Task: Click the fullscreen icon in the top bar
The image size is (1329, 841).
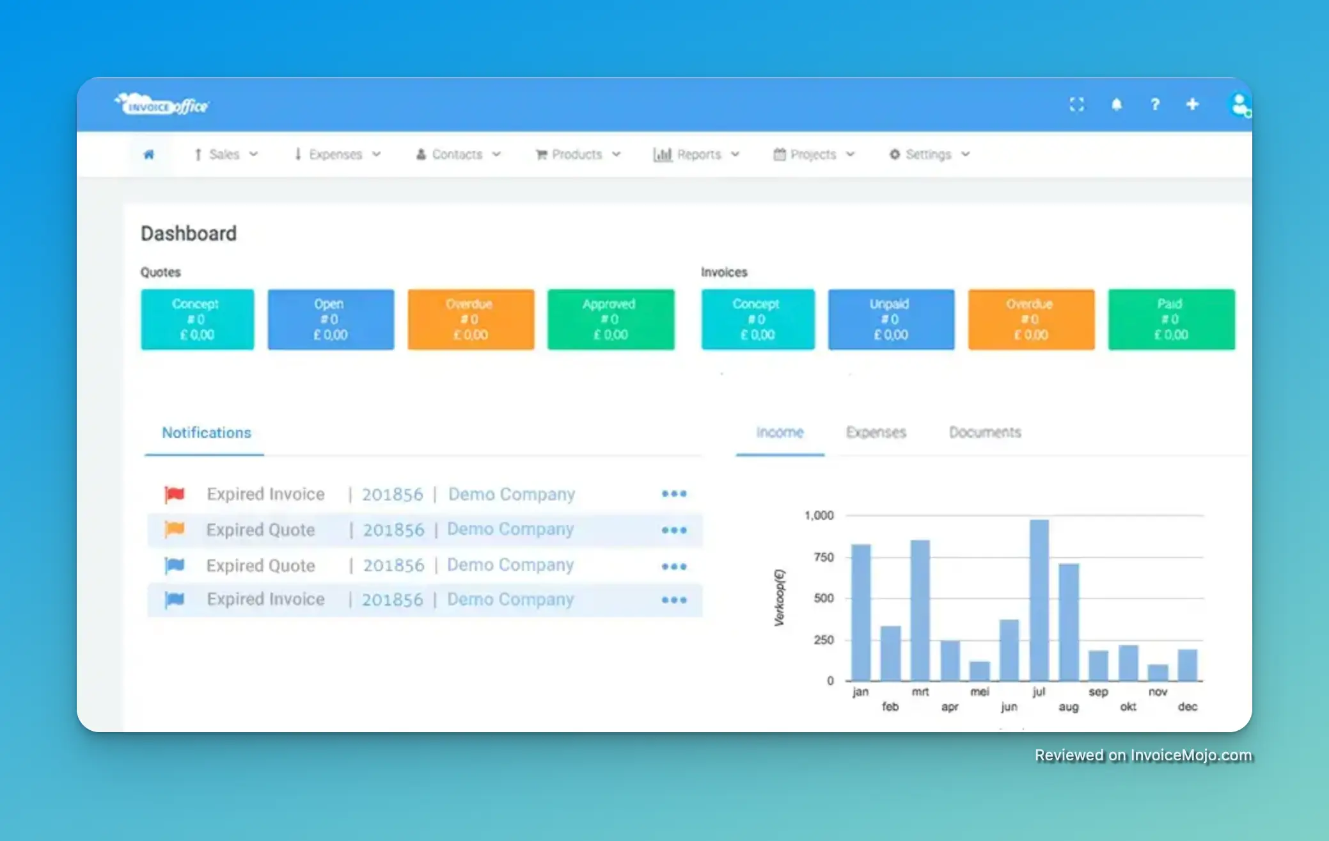Action: 1078,104
